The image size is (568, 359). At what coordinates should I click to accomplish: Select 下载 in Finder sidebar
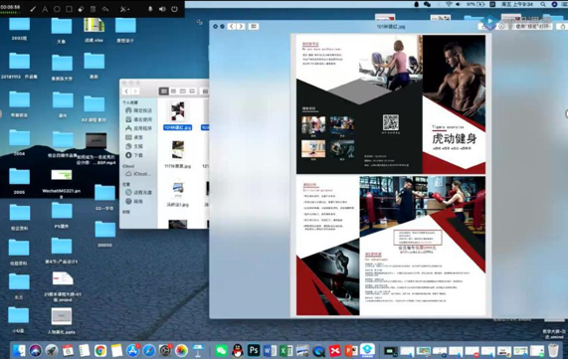[134, 155]
